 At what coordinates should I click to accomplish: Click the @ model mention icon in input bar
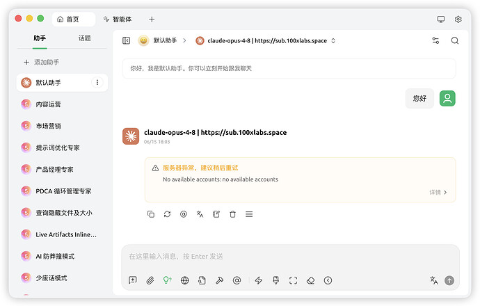tap(237, 280)
